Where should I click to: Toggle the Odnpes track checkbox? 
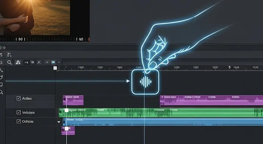[19, 121]
